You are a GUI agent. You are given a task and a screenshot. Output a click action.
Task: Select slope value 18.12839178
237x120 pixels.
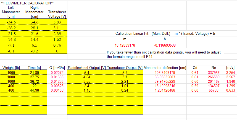[125, 45]
